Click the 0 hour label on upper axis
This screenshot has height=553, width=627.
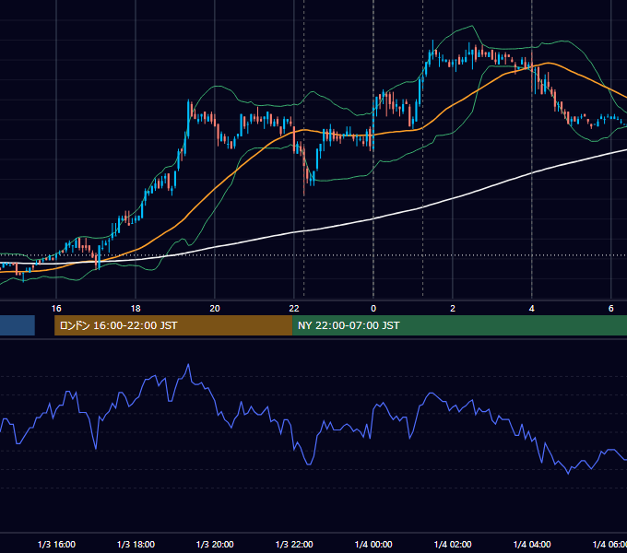[x=373, y=309]
